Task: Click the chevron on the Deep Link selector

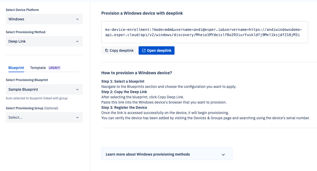Action: pyautogui.click(x=77, y=41)
